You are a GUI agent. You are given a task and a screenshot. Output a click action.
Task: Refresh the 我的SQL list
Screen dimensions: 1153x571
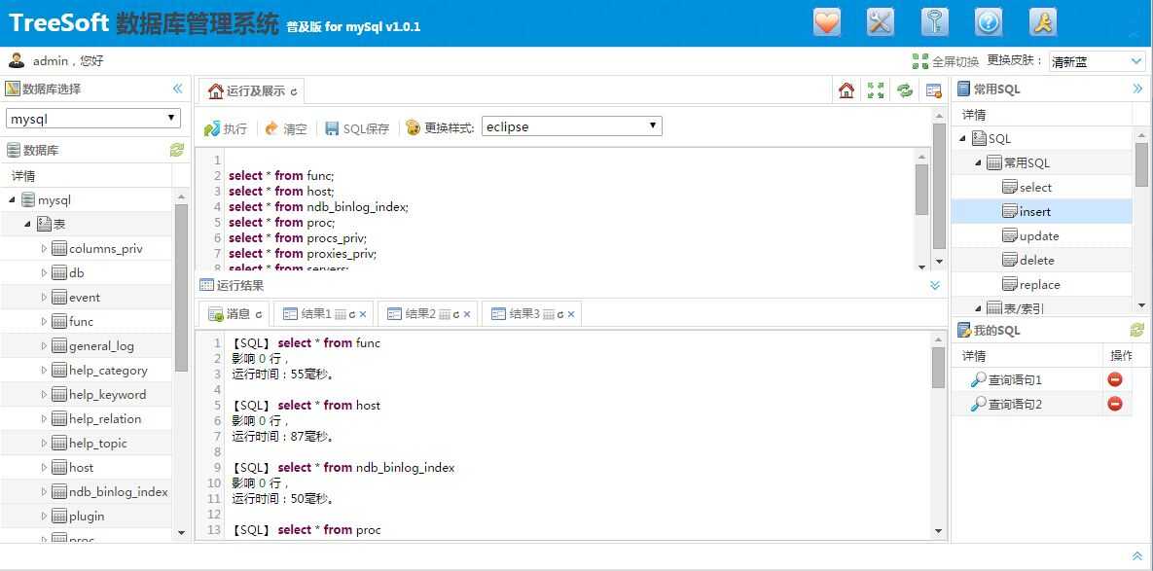point(1136,330)
